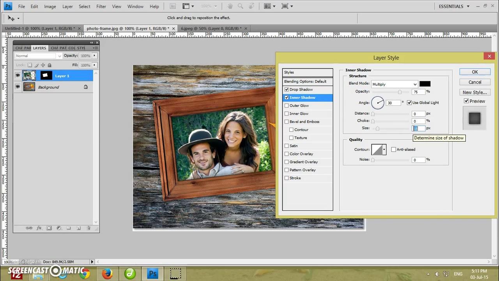The image size is (499, 281).
Task: Toggle lock all padlock icon
Action: click(x=49, y=65)
